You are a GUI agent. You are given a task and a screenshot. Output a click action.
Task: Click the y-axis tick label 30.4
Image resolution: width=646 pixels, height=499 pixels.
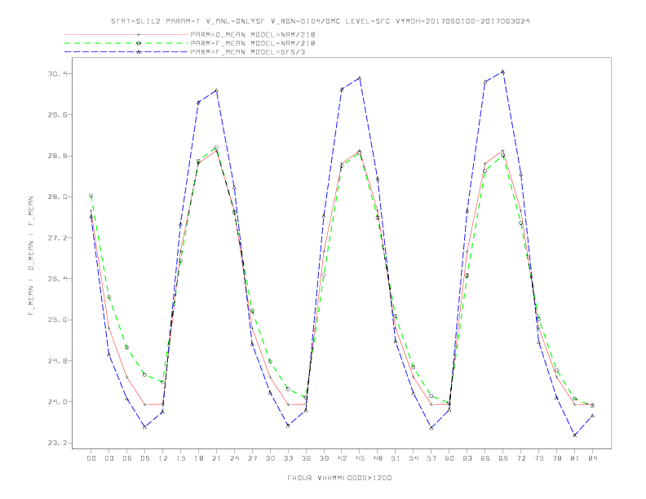tap(56, 73)
